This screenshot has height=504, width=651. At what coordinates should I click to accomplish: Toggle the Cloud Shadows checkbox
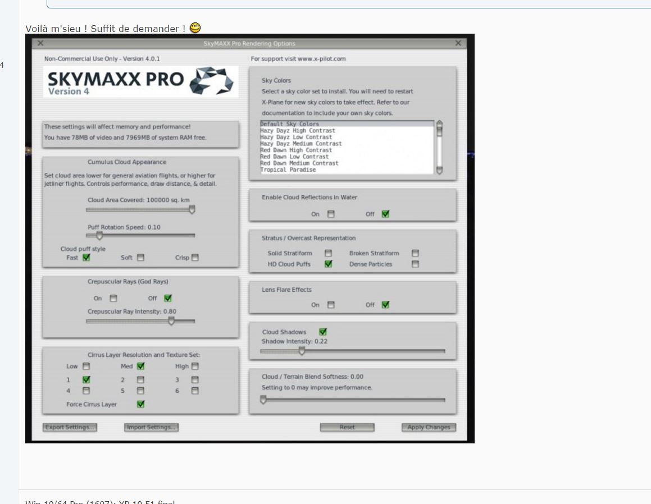coord(323,332)
